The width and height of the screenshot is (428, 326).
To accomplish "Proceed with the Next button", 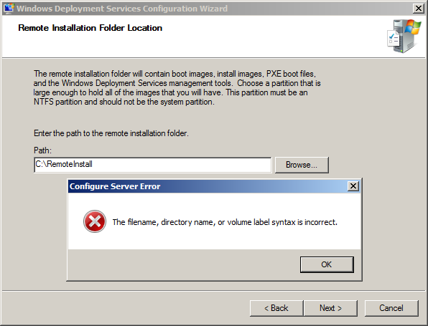I will click(330, 308).
